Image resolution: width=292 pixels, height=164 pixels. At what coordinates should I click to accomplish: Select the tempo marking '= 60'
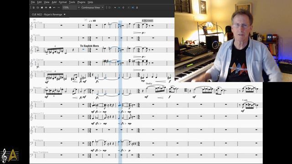pos(92,21)
